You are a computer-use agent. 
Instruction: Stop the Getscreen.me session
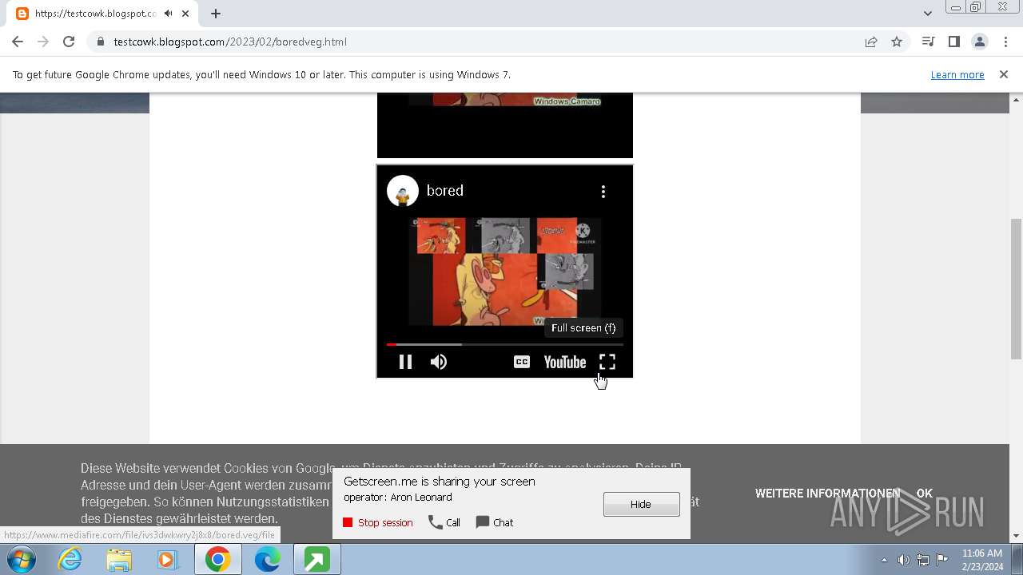378,522
